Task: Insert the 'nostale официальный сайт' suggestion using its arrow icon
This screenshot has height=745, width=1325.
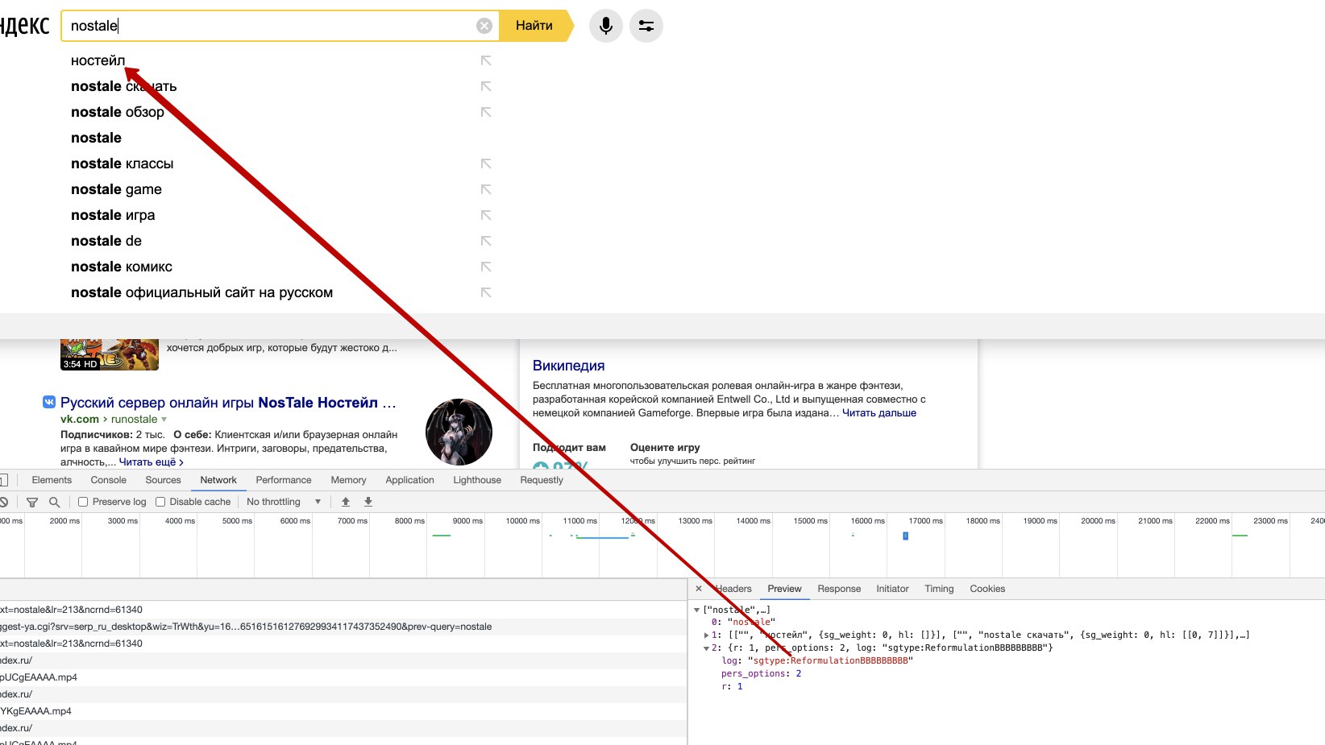Action: click(486, 292)
